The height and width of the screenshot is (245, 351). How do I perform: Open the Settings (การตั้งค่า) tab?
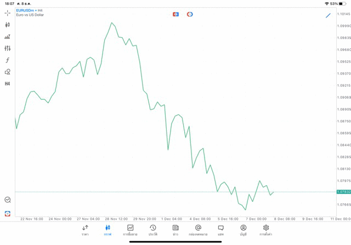[x=266, y=230]
